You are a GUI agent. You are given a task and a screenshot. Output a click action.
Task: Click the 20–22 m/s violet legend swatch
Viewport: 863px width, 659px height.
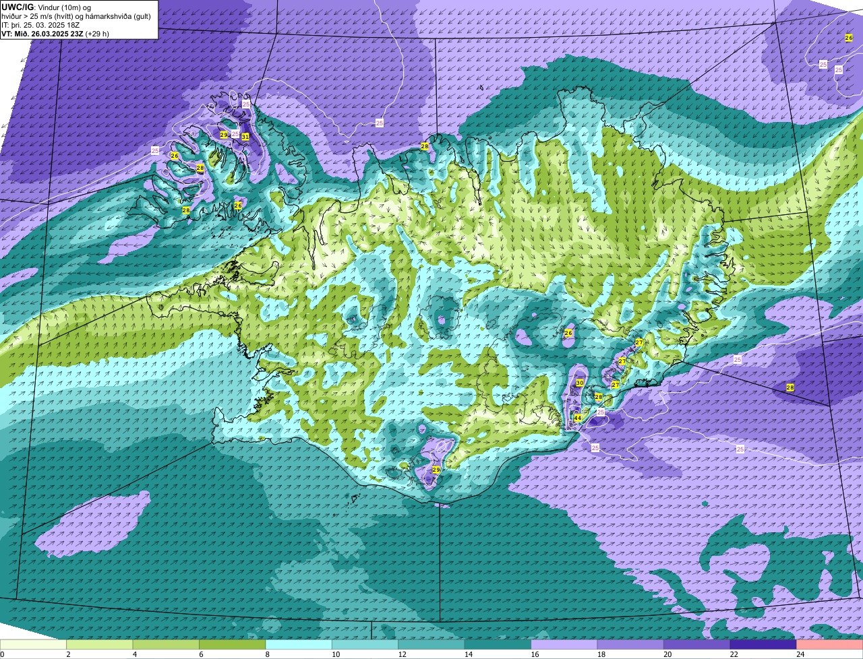click(697, 644)
